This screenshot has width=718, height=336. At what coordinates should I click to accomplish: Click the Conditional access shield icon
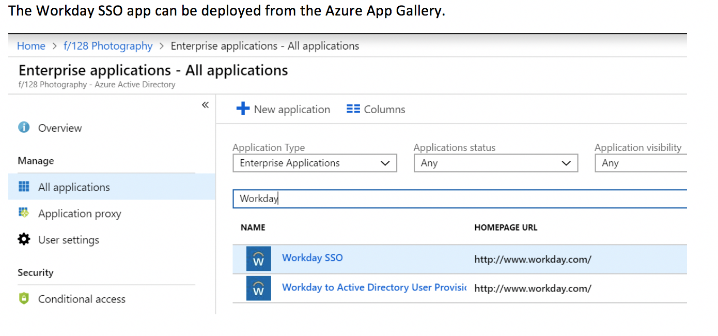[23, 299]
